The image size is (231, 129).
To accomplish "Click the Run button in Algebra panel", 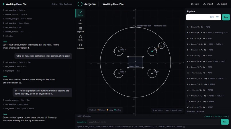I will (x=226, y=17).
